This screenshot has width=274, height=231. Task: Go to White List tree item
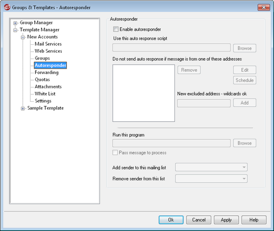click(x=45, y=94)
